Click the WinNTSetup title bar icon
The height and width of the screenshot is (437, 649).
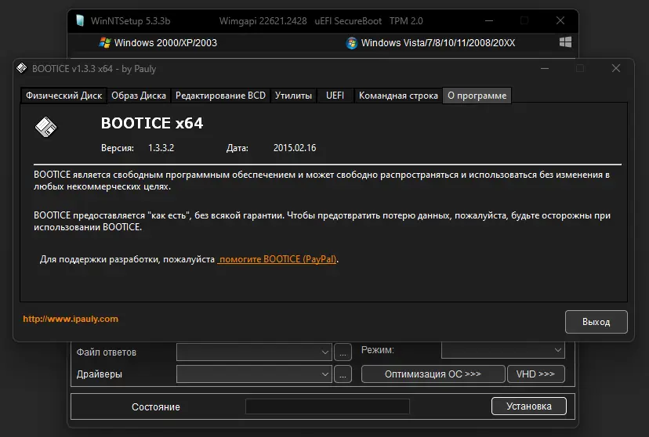pos(80,20)
